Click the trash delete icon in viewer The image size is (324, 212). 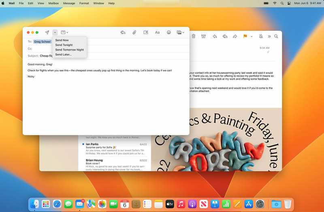[x=194, y=36]
